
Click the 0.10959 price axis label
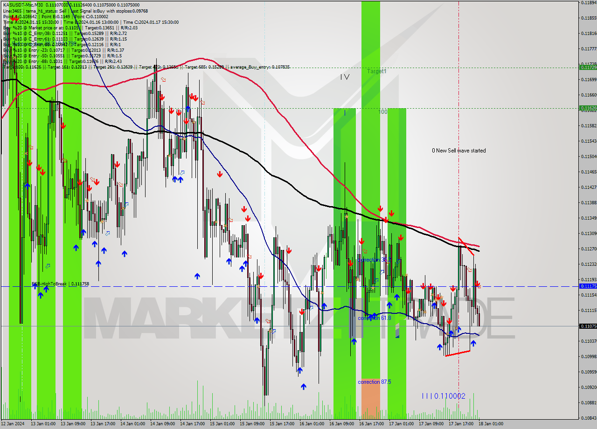pyautogui.click(x=589, y=372)
